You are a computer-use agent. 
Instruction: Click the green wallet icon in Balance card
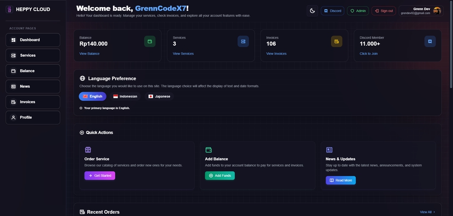point(150,41)
